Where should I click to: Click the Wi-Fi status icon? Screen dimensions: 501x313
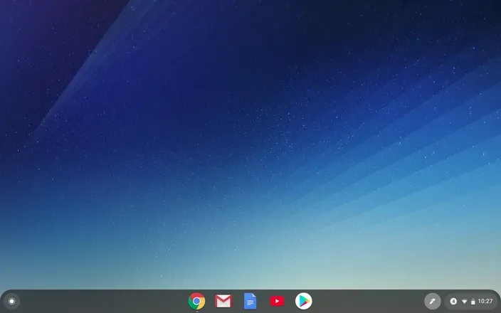point(464,302)
